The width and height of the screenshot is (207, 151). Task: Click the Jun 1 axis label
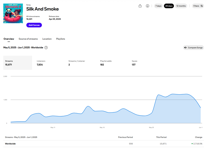[201, 127]
